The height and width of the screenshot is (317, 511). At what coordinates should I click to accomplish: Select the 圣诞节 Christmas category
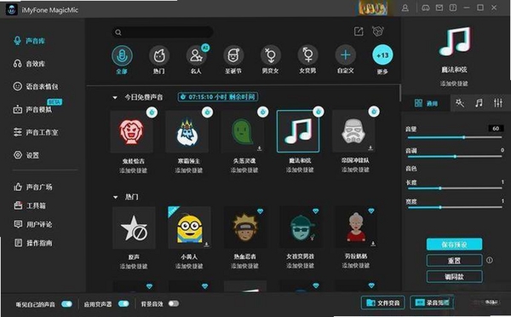coord(233,60)
